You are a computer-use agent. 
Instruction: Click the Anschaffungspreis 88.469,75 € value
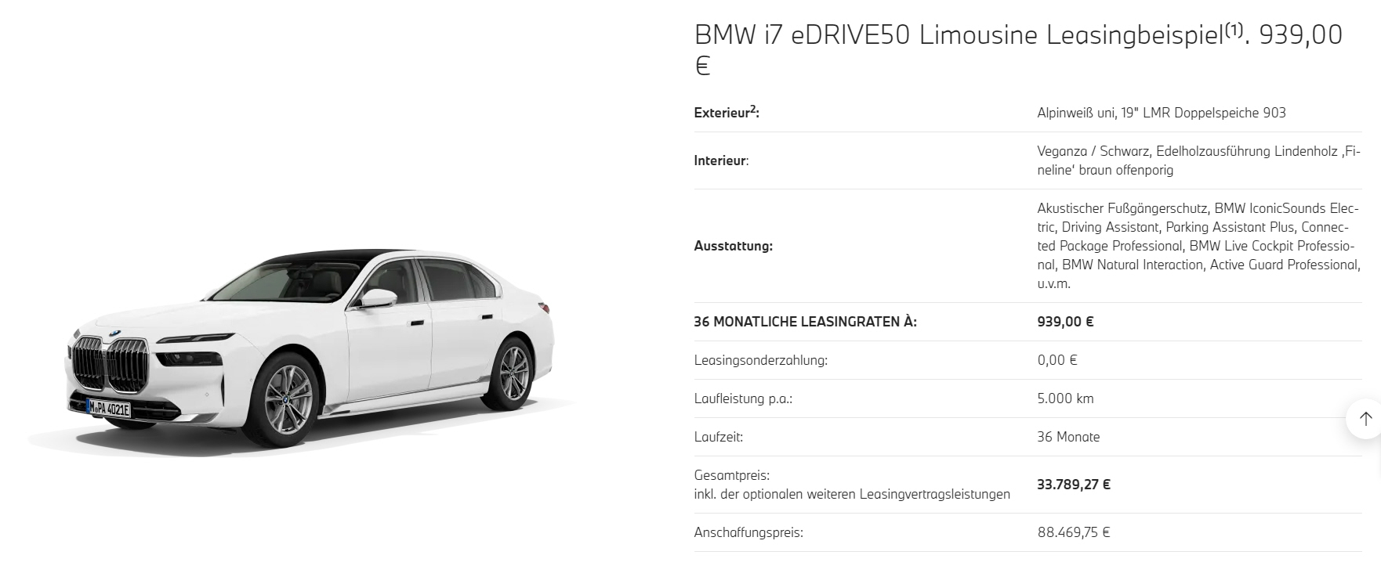[1074, 532]
